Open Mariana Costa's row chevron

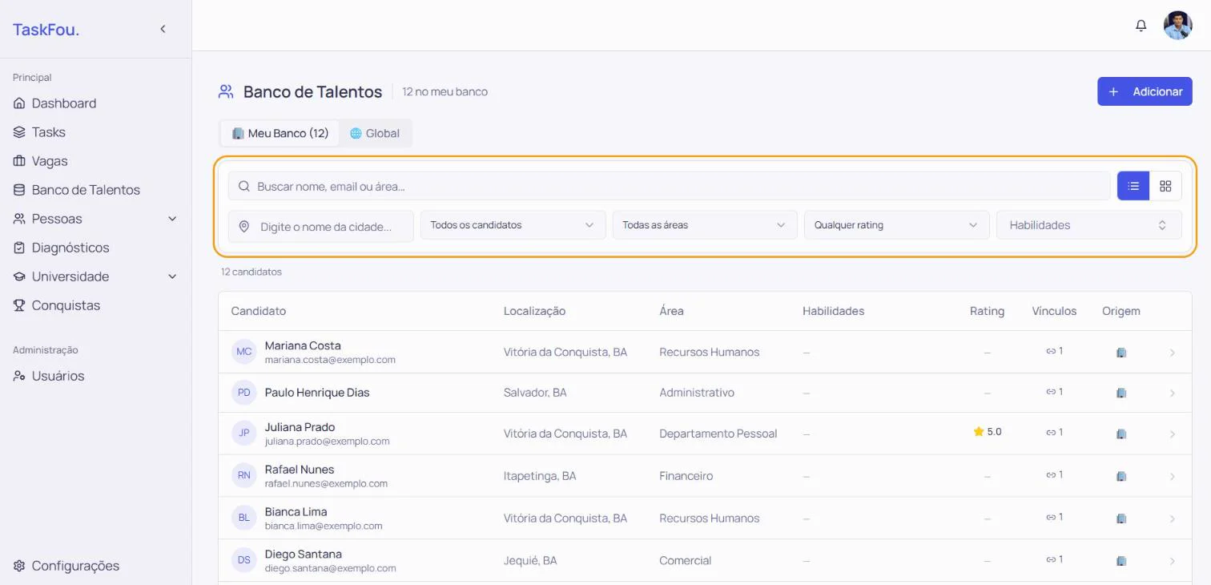coord(1173,353)
